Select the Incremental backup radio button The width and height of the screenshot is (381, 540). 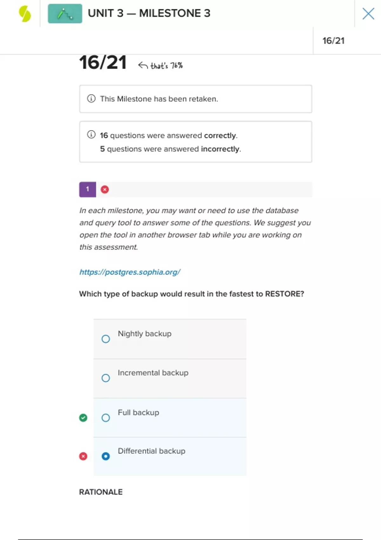pyautogui.click(x=106, y=378)
